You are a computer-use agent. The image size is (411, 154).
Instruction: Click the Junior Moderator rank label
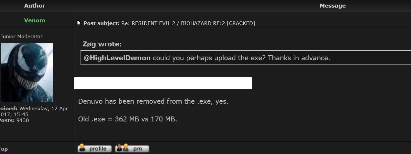(x=22, y=37)
